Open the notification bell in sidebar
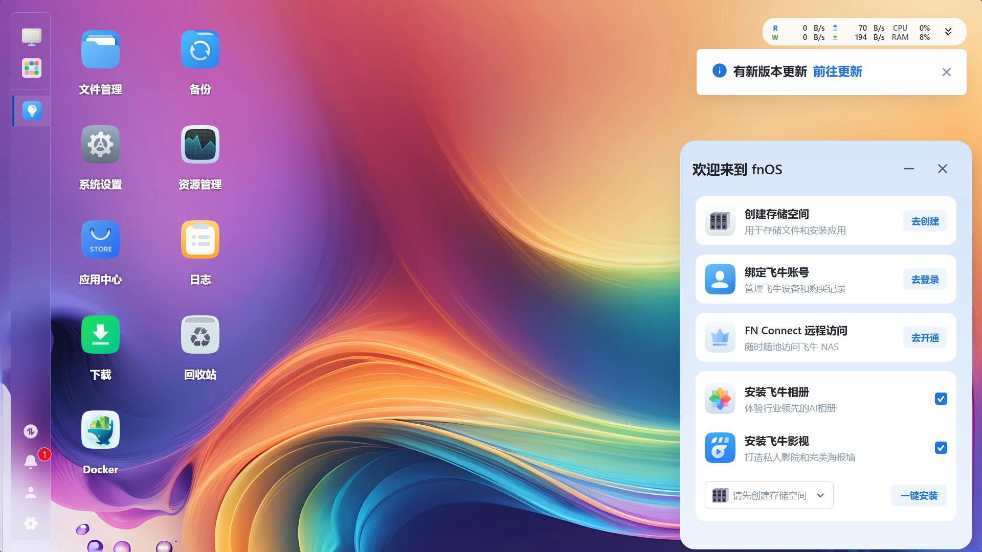The image size is (982, 552). [x=31, y=462]
